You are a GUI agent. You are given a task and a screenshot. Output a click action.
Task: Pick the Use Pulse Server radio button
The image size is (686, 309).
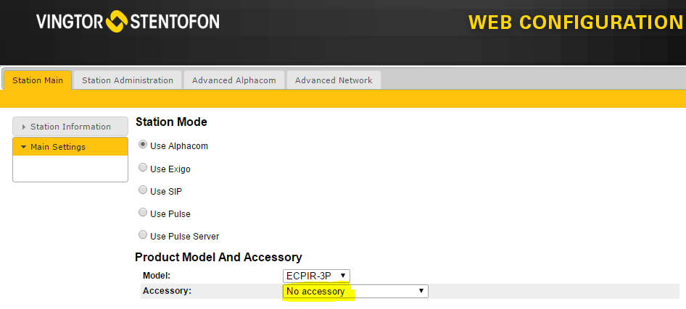coord(143,235)
